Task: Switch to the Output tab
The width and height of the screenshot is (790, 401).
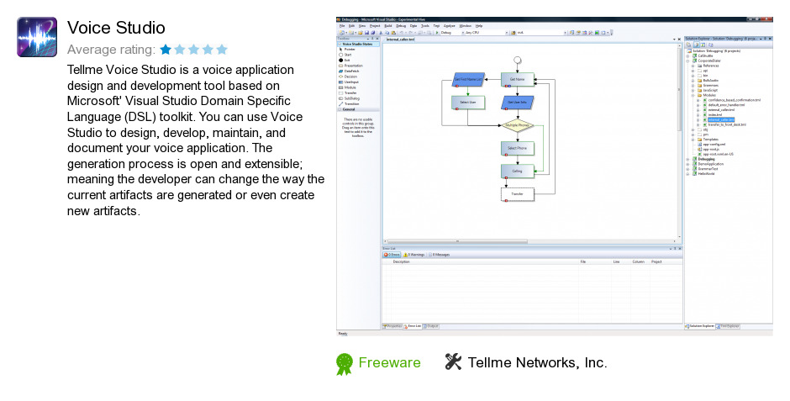Action: point(431,326)
